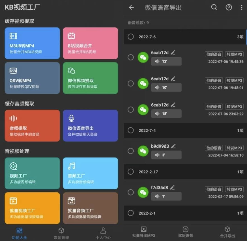The height and width of the screenshot is (241, 247).
Task: Select checkbox for the 2022-7-6 group
Action: click(130, 37)
